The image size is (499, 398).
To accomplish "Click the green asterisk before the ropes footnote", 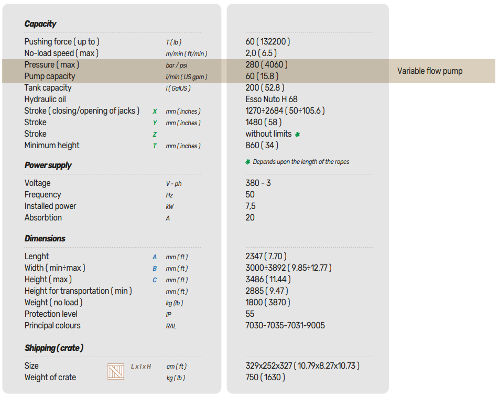I will point(248,162).
